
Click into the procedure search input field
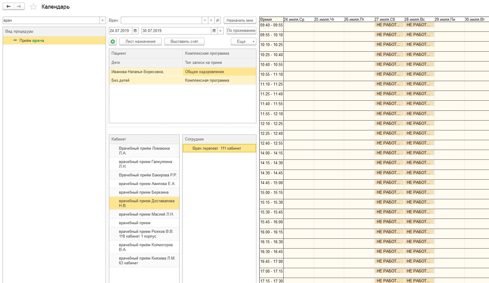(x=50, y=20)
